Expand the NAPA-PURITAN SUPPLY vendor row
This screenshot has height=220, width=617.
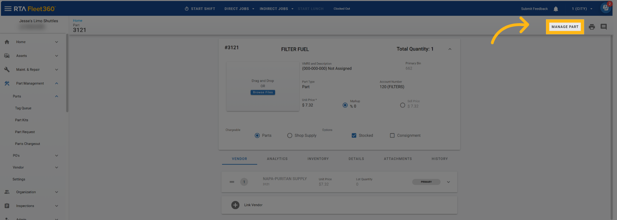pyautogui.click(x=448, y=182)
